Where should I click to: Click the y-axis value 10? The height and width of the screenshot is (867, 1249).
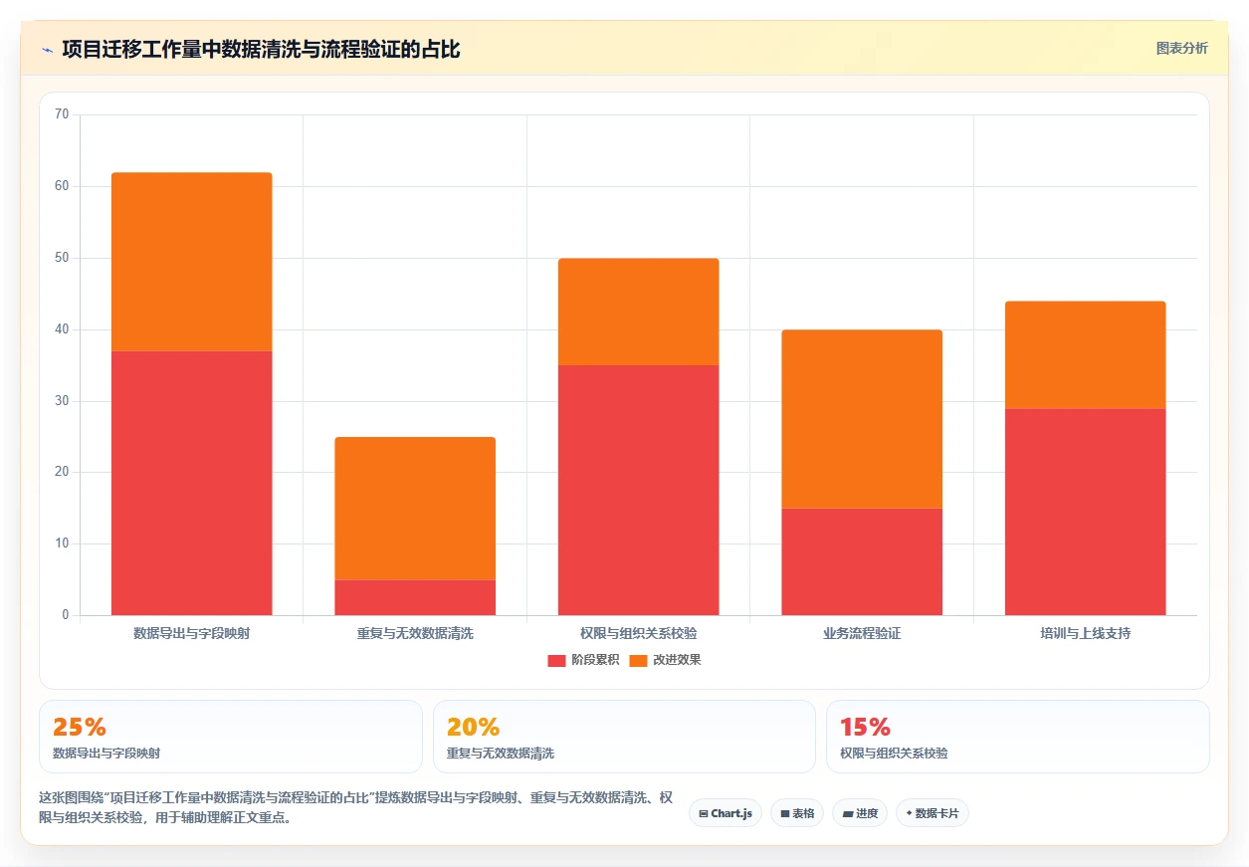tap(62, 543)
